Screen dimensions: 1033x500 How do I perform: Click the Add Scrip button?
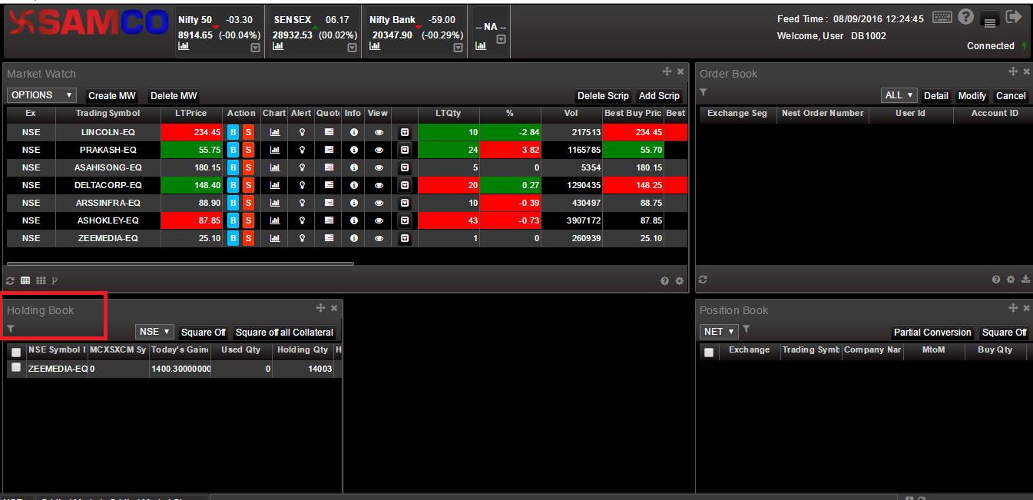point(659,96)
